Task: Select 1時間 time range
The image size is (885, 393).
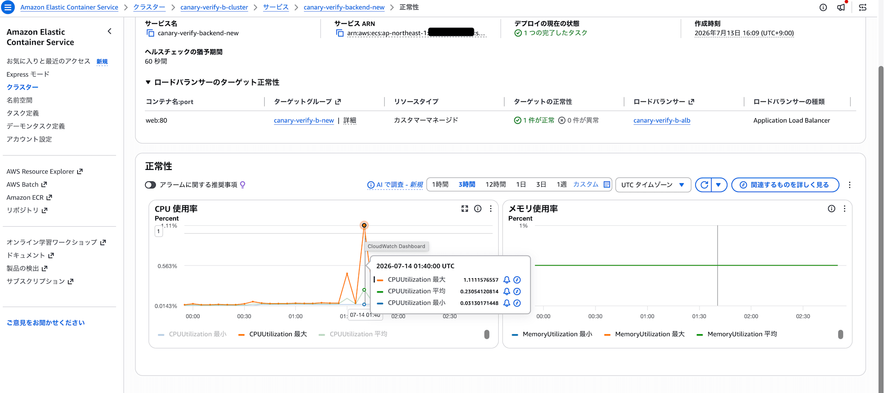Action: 440,185
